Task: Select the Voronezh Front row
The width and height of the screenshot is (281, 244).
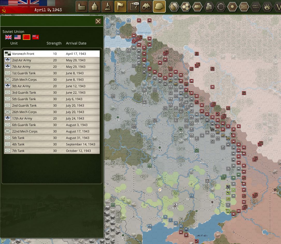Action: click(x=52, y=54)
